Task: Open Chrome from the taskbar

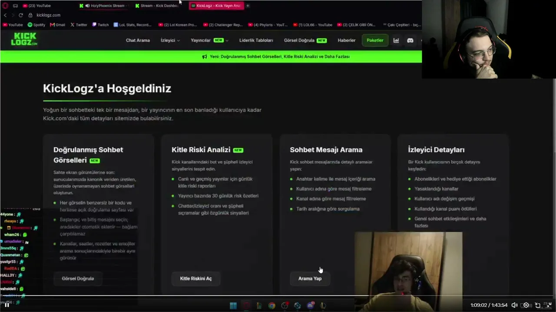Action: 271,305
